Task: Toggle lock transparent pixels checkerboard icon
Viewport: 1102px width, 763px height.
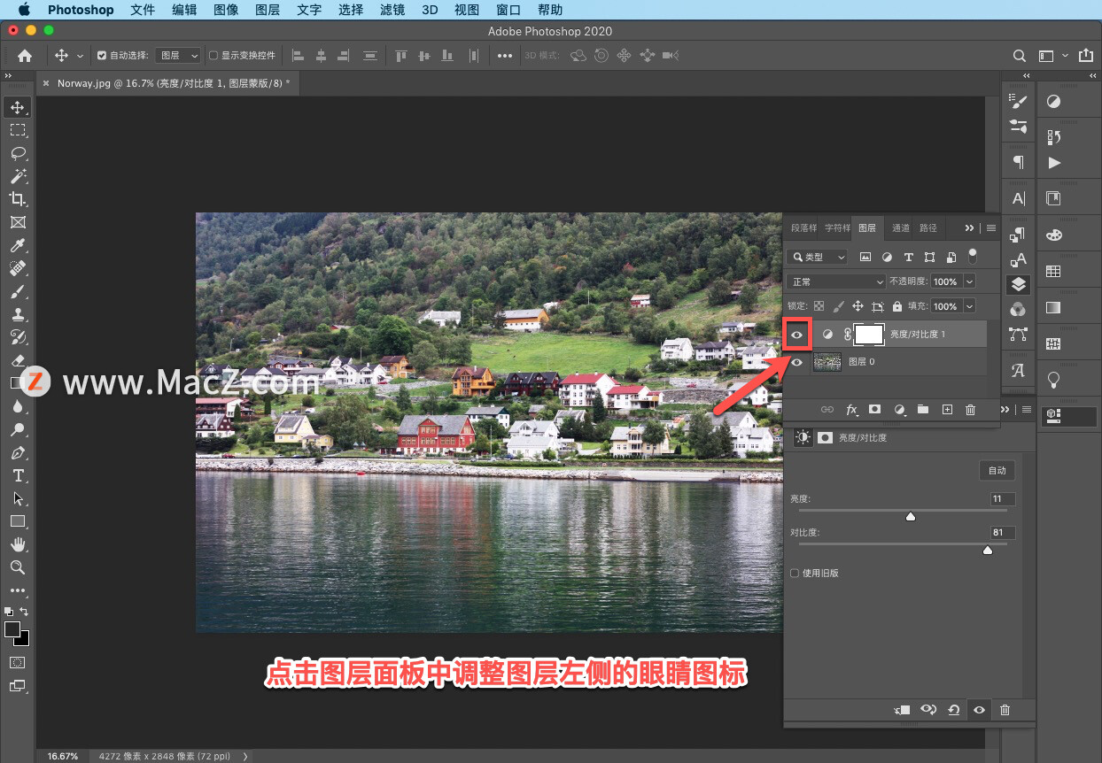Action: [x=819, y=306]
